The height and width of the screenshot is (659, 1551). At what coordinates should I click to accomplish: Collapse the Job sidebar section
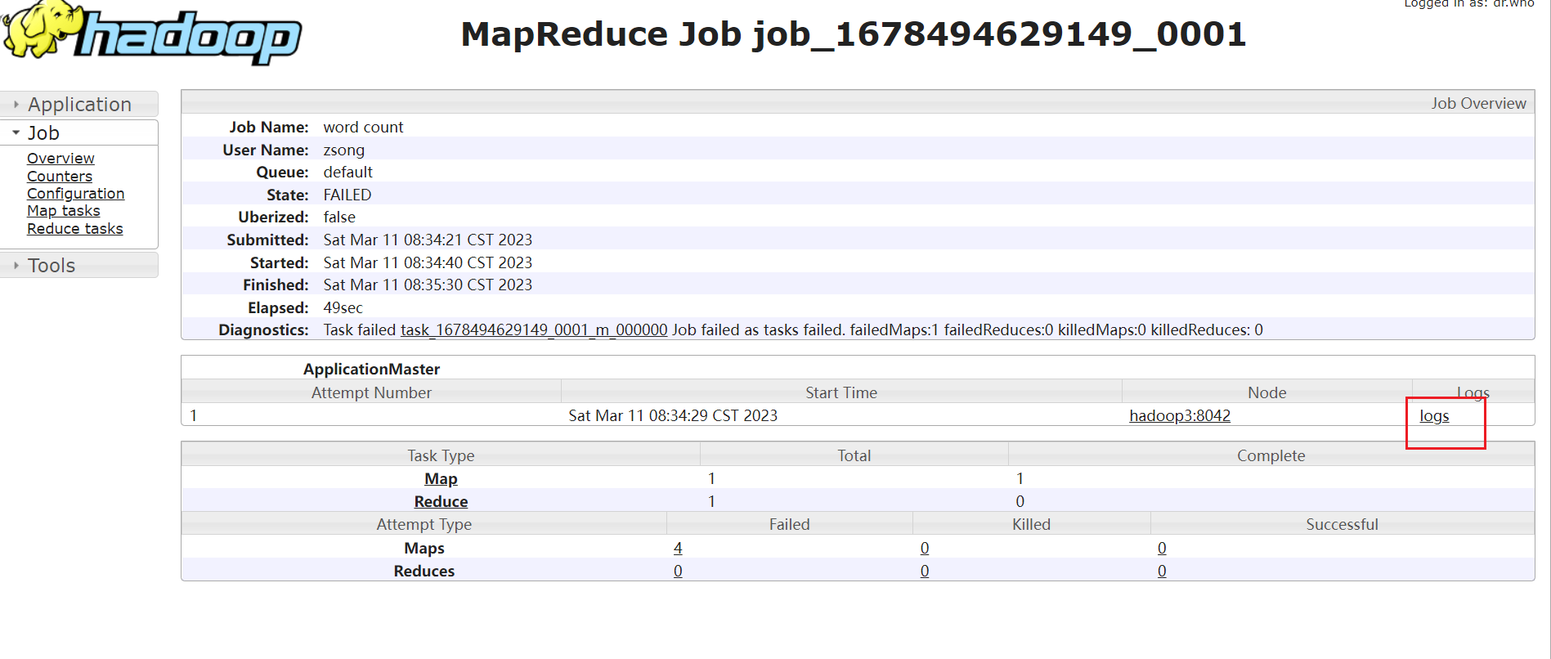click(x=79, y=132)
